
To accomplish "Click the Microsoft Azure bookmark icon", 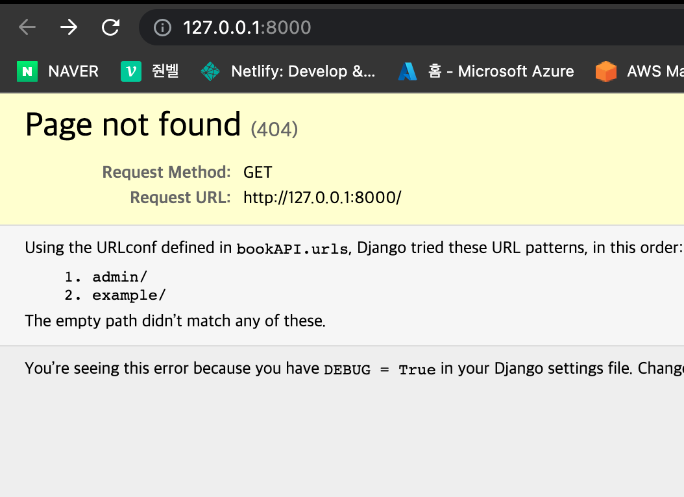I will click(408, 71).
